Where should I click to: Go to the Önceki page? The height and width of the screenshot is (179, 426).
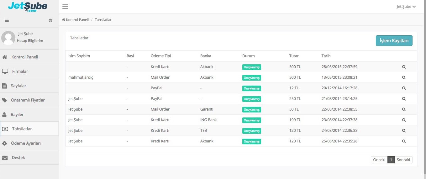tap(379, 160)
